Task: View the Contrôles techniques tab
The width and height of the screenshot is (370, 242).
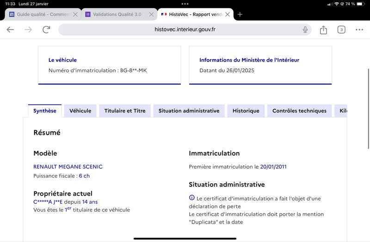Action: pyautogui.click(x=299, y=111)
